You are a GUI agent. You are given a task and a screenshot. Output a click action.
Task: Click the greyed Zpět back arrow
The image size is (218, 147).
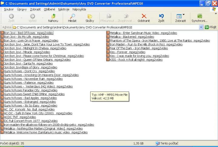pos(12,16)
